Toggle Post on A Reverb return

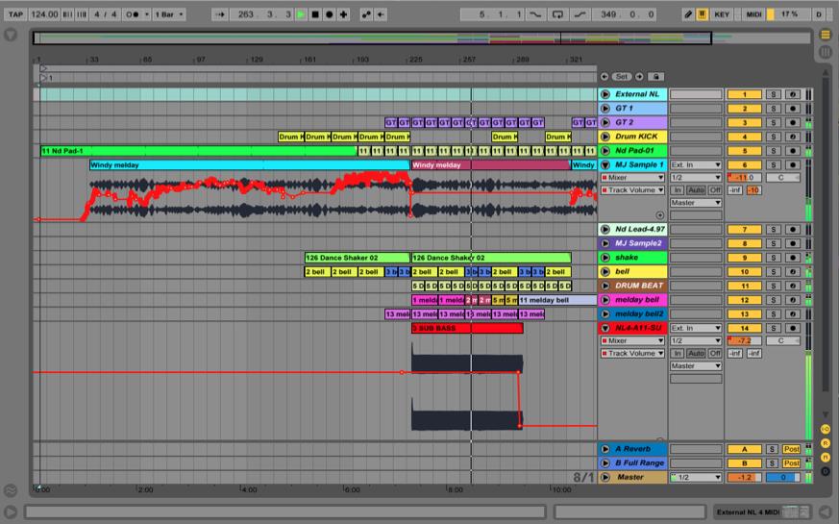791,449
